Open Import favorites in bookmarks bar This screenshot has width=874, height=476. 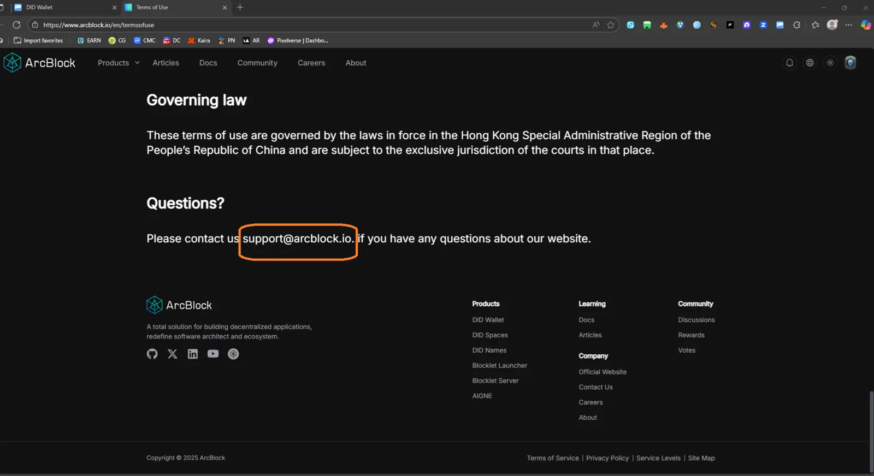pyautogui.click(x=38, y=40)
